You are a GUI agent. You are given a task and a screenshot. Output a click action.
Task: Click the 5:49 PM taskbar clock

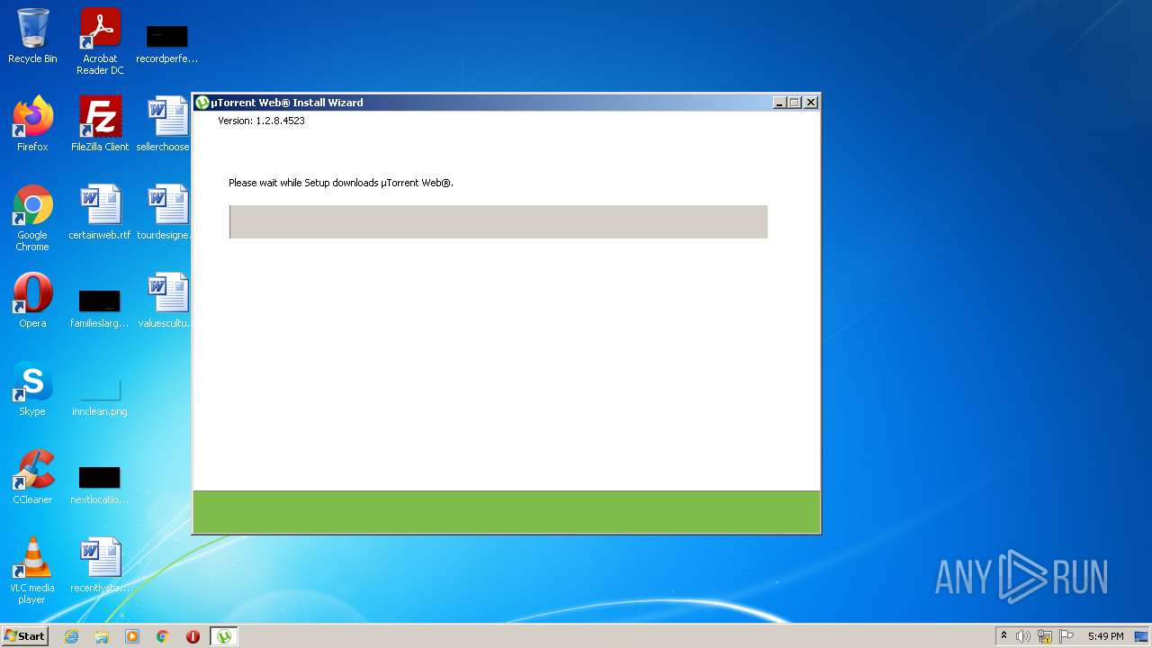[x=1105, y=636]
